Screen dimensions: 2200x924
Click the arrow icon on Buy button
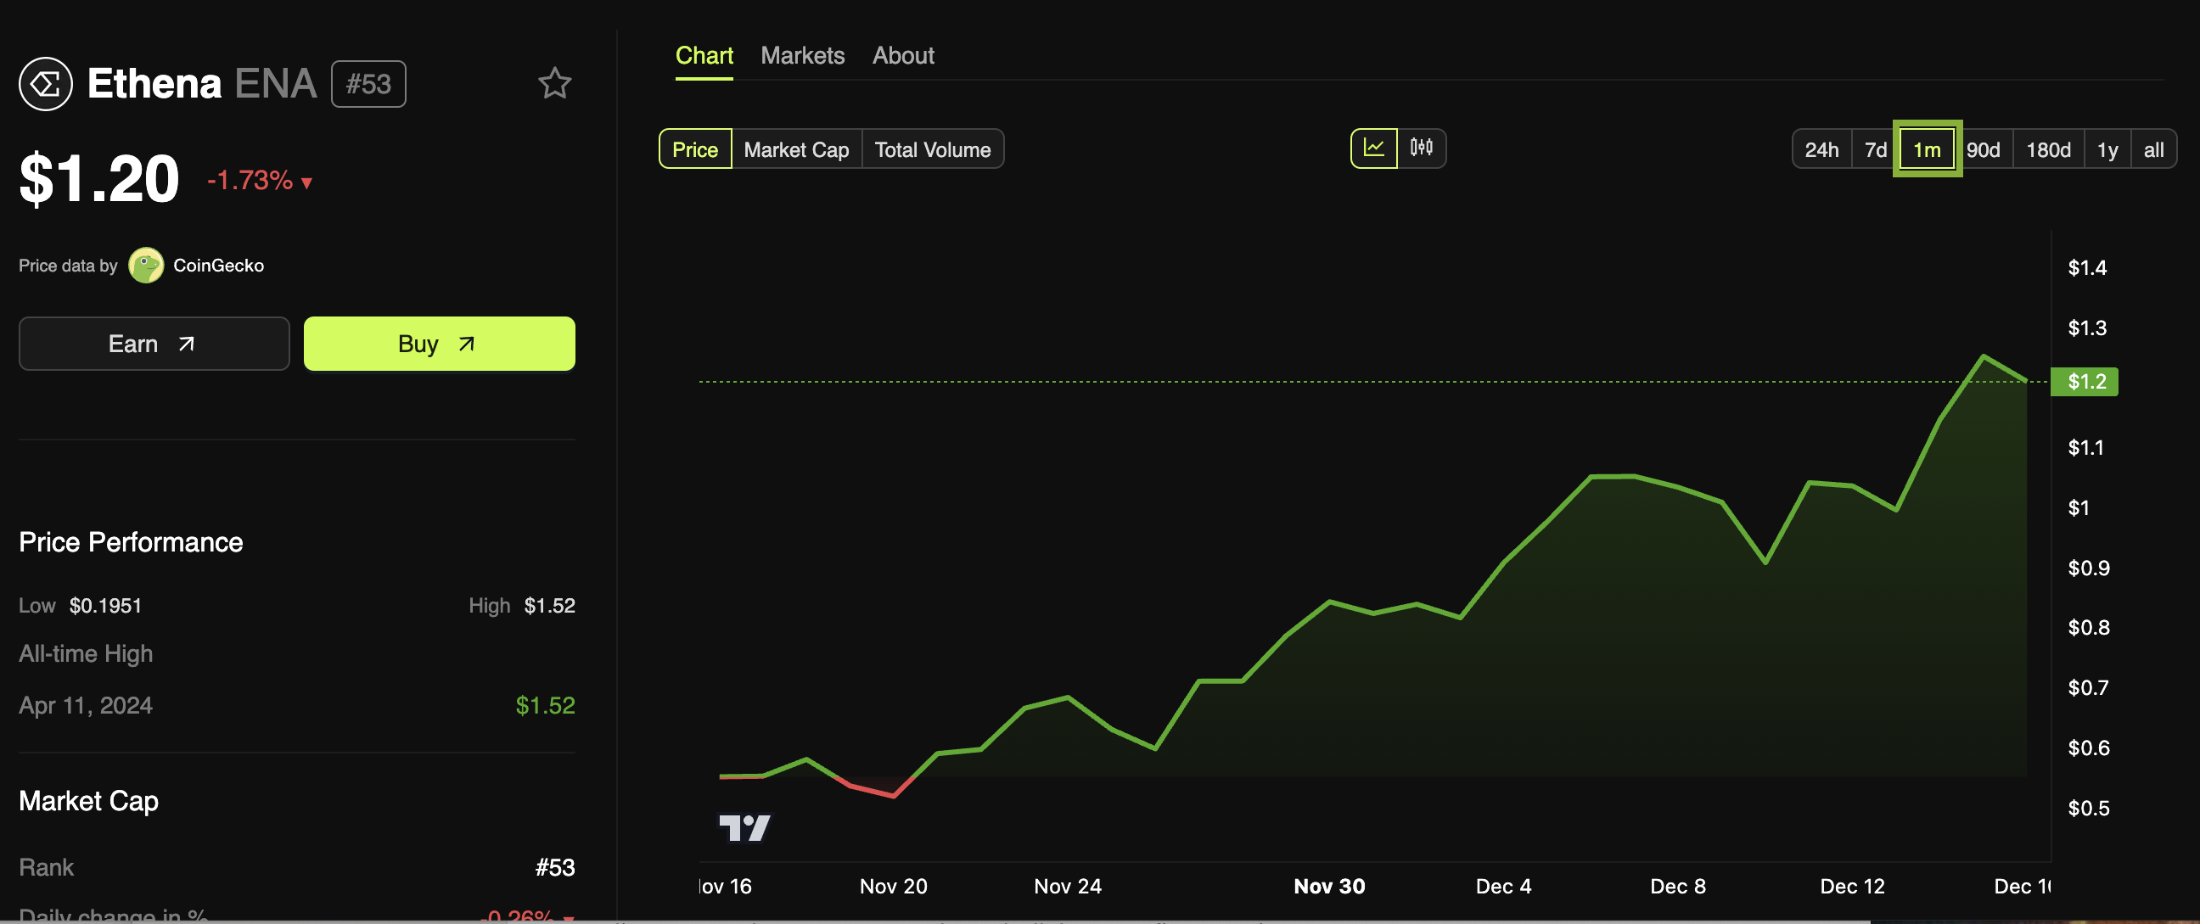[x=466, y=344]
